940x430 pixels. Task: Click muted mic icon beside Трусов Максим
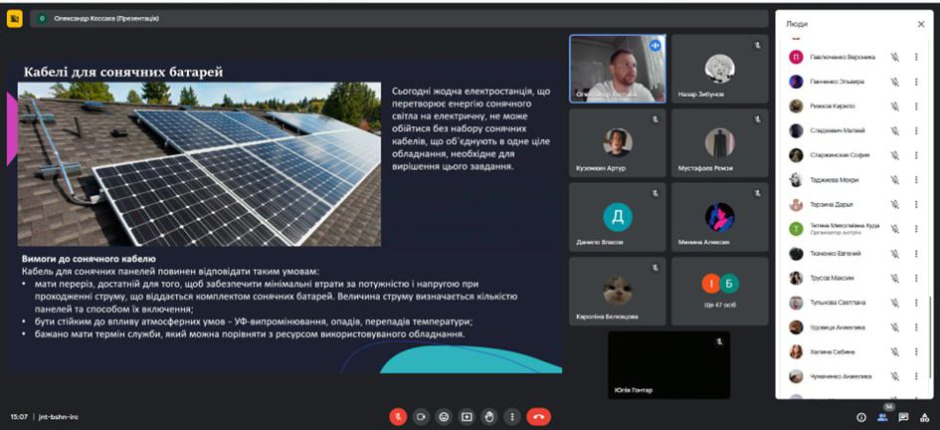pos(894,278)
